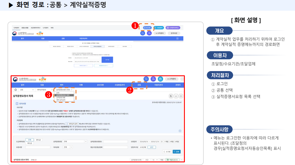Choose 선택 option in breadcrumb dropdown list
The height and width of the screenshot is (165, 295).
64,93
